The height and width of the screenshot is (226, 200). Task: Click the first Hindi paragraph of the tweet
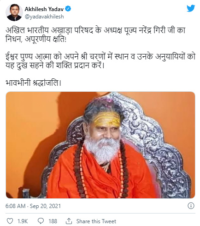(x=95, y=35)
